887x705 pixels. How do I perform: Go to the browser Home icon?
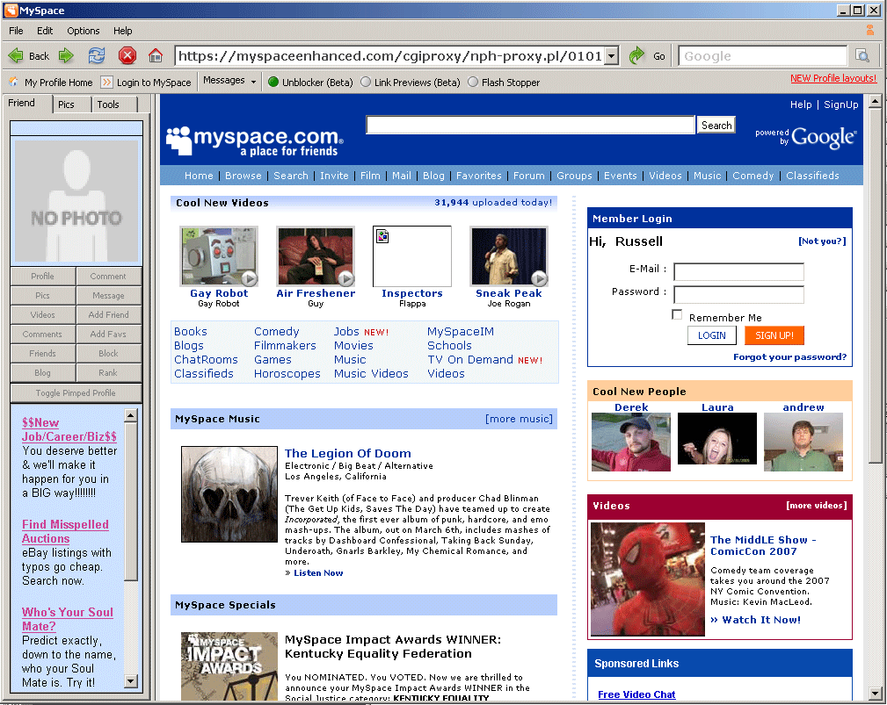156,56
